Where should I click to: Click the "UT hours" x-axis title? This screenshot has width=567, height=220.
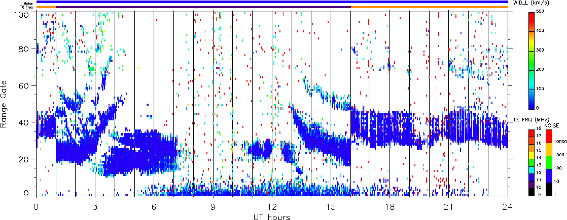coord(272,217)
